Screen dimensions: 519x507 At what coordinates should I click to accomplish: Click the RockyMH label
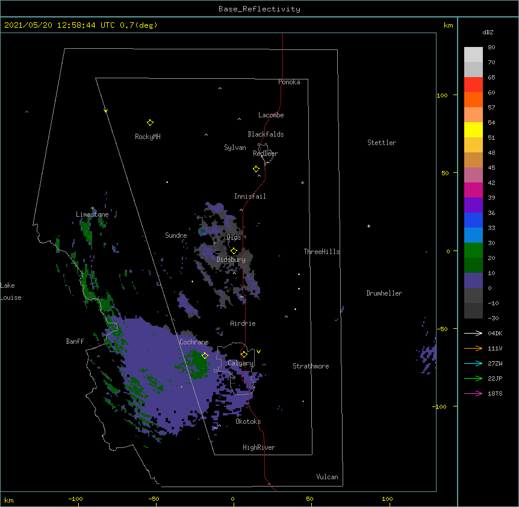[148, 137]
